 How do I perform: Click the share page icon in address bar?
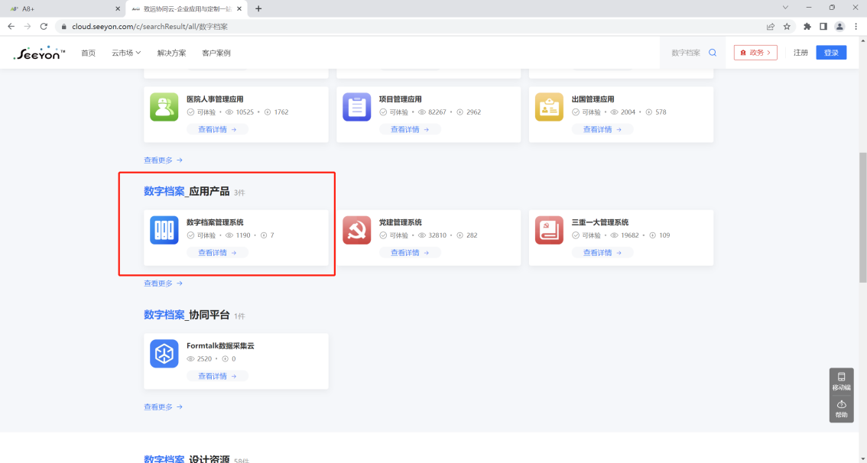[x=770, y=27]
